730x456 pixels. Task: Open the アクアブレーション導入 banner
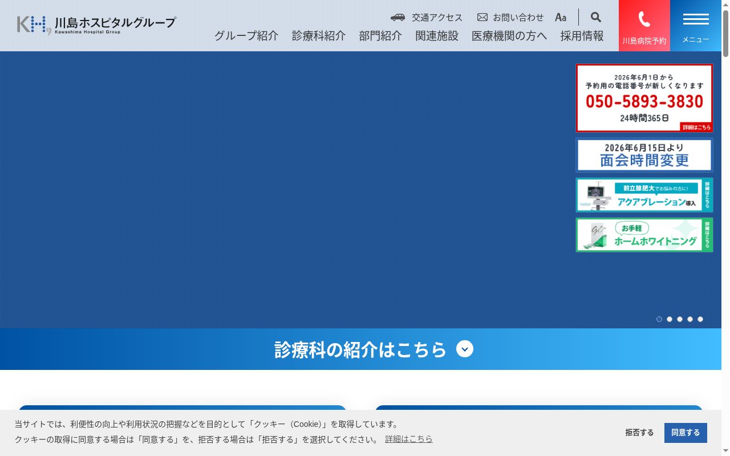644,195
